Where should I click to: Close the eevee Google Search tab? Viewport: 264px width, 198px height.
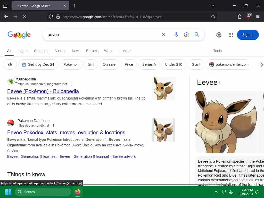point(65,6)
